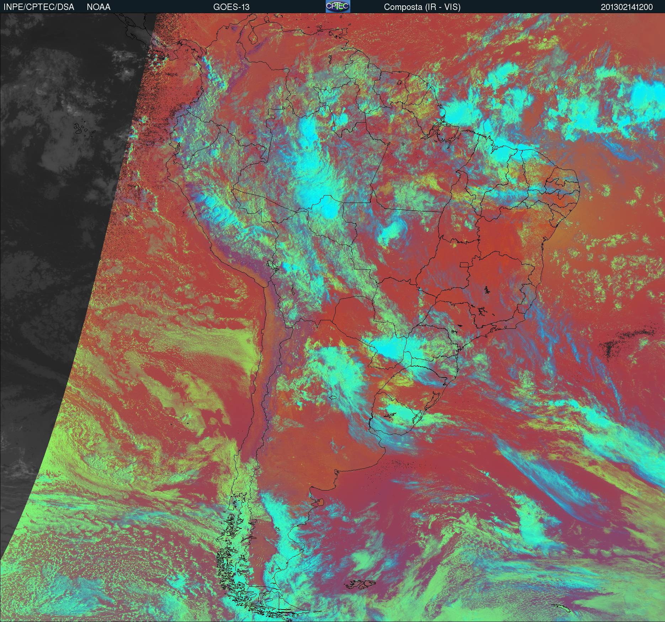Select the 201302141200 timestamp
This screenshot has width=665, height=622.
click(x=627, y=7)
